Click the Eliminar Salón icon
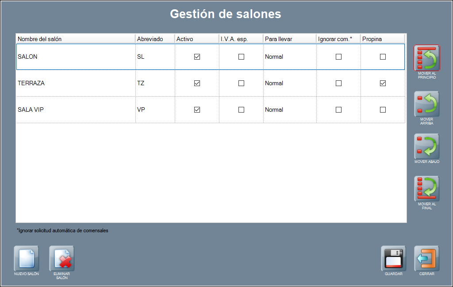Image resolution: width=453 pixels, height=287 pixels. point(62,258)
